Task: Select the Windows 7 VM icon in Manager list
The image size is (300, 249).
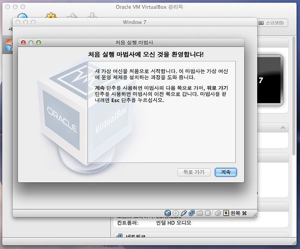Action: pyautogui.click(x=9, y=45)
